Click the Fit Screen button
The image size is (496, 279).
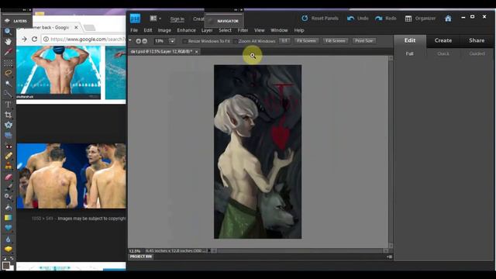tap(306, 41)
